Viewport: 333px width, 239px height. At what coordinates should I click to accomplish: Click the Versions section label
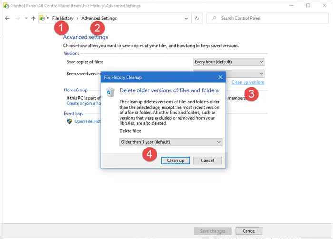tap(71, 53)
